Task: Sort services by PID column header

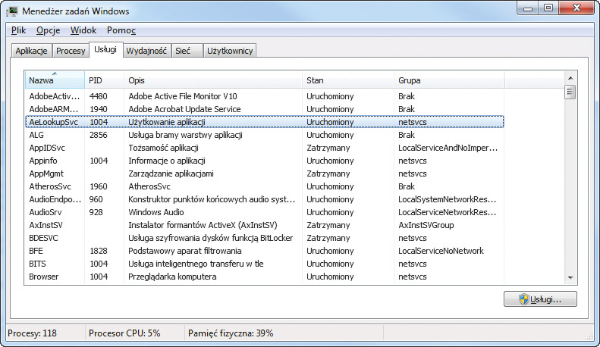Action: click(103, 80)
